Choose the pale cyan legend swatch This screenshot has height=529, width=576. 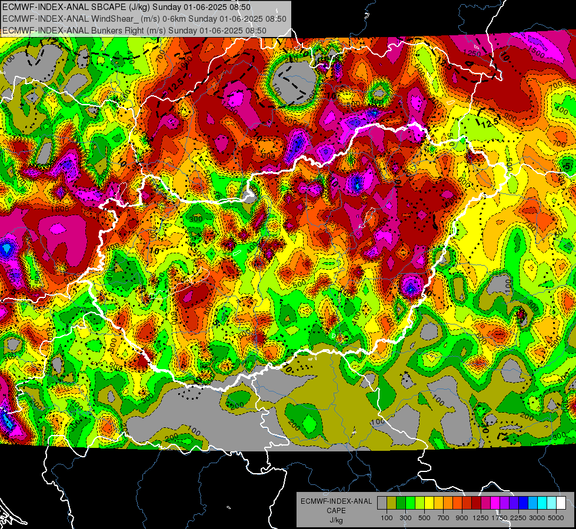click(552, 503)
